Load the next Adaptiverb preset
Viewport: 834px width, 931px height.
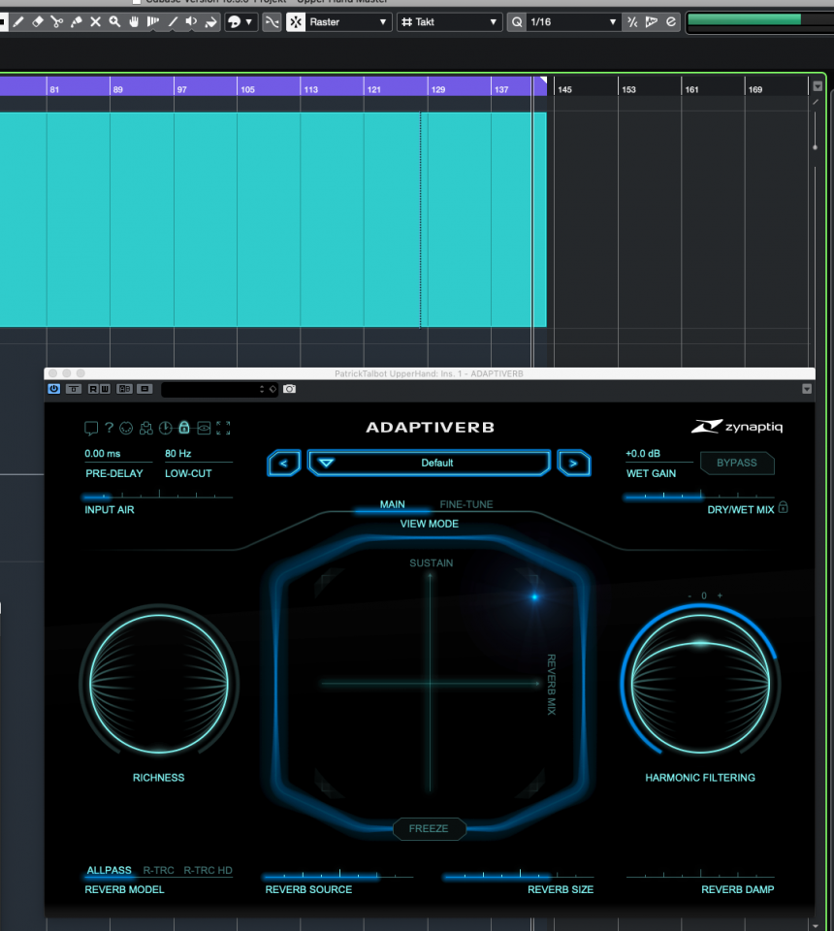point(573,464)
